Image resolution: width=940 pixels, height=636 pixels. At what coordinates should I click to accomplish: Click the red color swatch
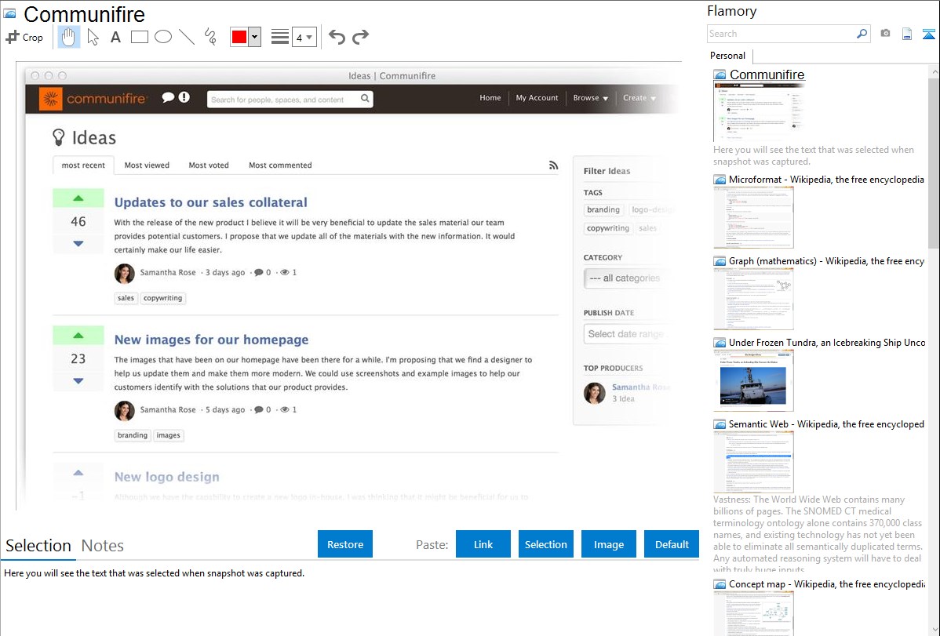point(239,37)
